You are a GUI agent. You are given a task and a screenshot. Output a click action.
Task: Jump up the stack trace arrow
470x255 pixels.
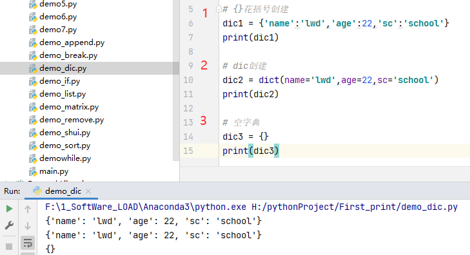tap(28, 209)
